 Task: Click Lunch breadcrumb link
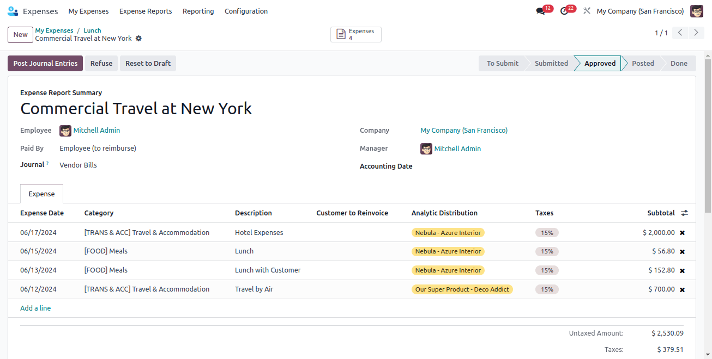point(92,30)
